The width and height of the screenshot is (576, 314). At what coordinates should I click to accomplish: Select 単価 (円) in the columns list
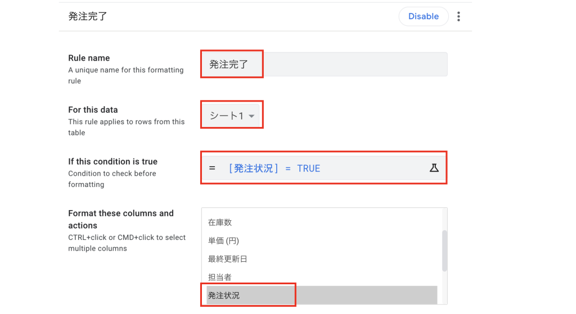click(224, 240)
